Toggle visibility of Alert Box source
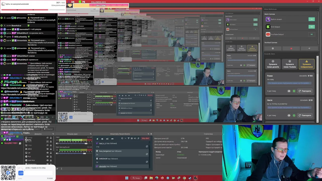This screenshot has width=322, height=181. pos(48,160)
